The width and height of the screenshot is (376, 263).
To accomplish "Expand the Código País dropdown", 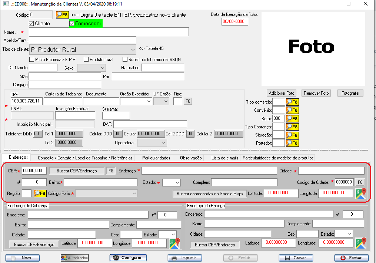I will coord(134,193).
